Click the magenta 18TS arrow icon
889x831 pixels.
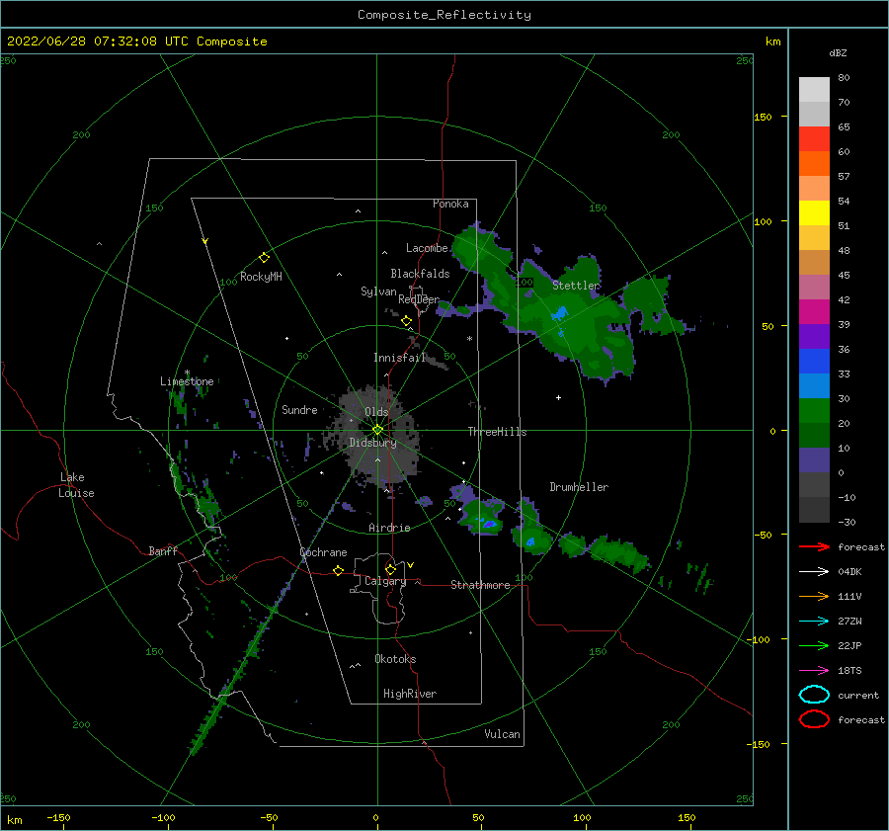[814, 671]
